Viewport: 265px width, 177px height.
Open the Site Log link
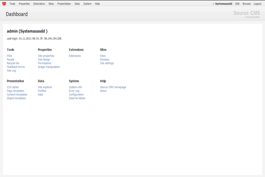pyautogui.click(x=11, y=71)
